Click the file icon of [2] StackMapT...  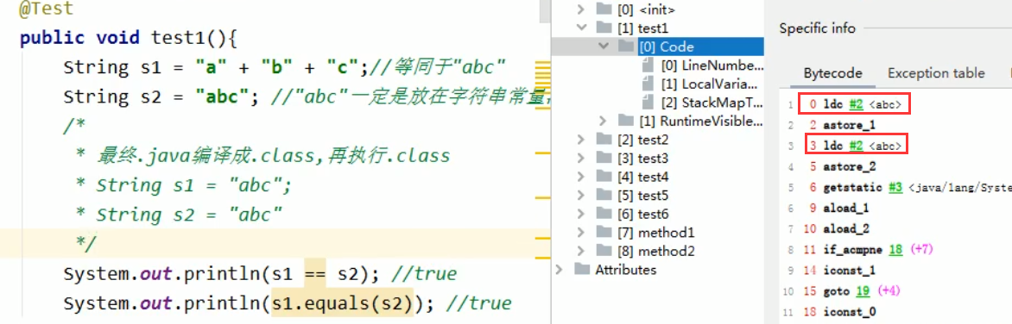click(648, 102)
